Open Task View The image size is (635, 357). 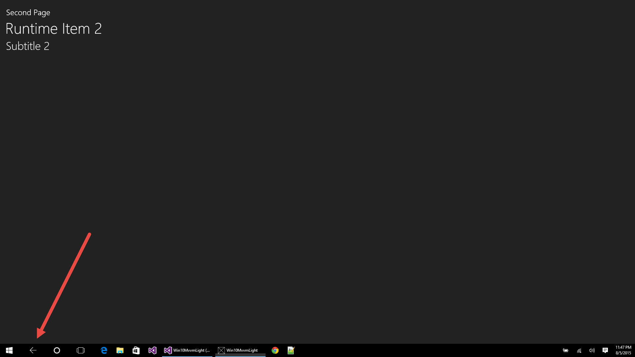pyautogui.click(x=80, y=350)
